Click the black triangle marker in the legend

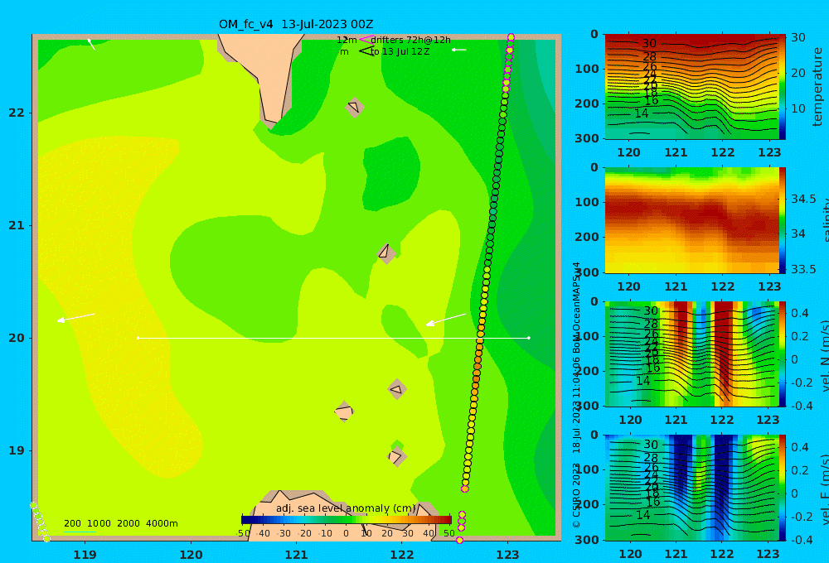(366, 51)
